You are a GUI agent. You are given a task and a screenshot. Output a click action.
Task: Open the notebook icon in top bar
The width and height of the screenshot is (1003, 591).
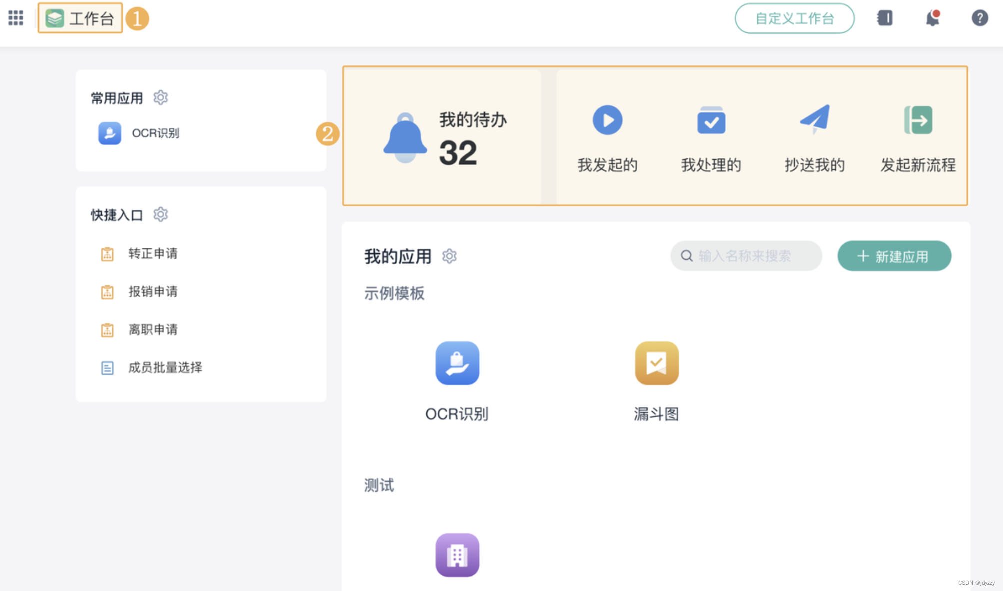click(885, 18)
